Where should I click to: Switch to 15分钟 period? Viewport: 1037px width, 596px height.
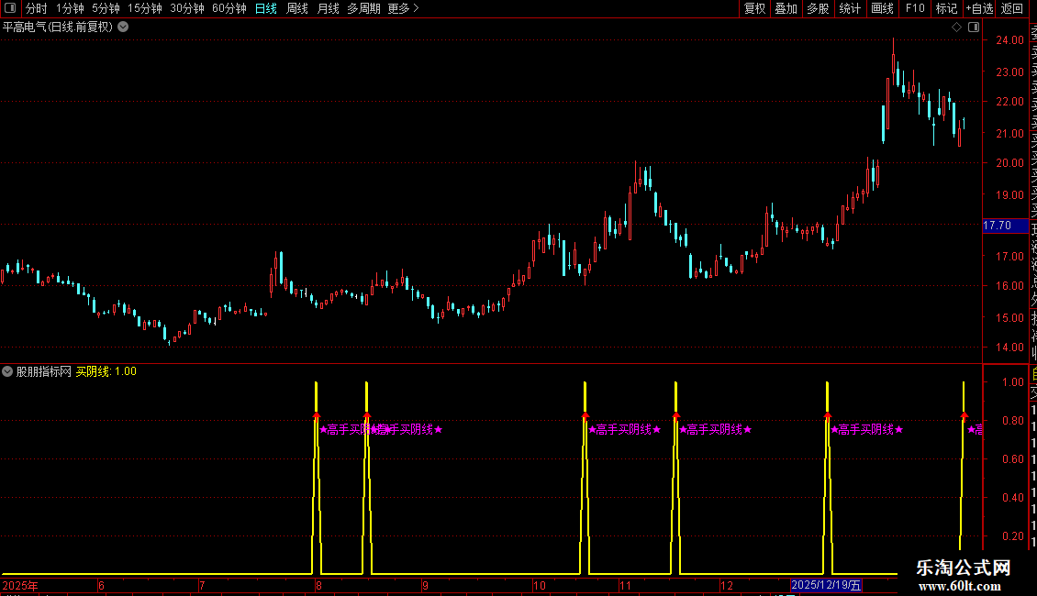click(x=145, y=8)
